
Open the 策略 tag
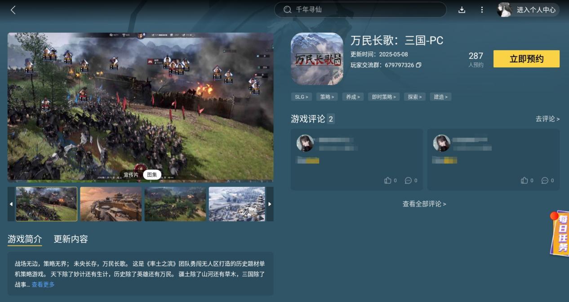coord(327,96)
